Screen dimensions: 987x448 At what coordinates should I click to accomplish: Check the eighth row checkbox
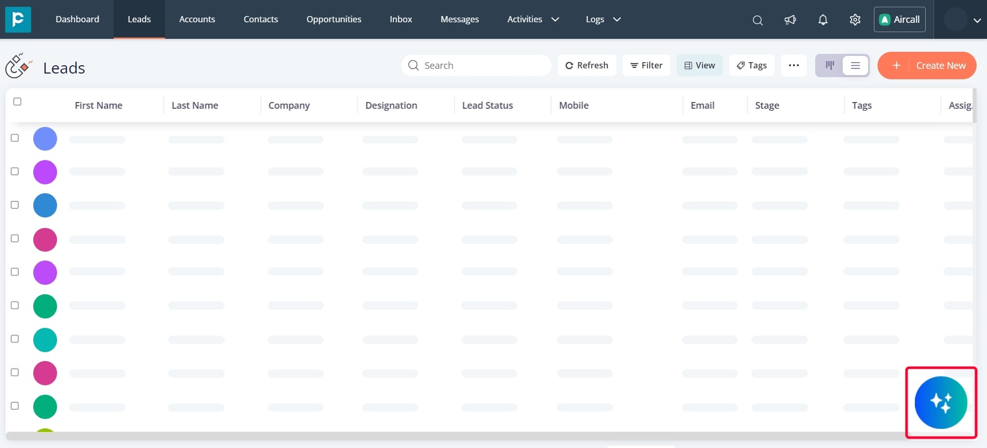(15, 372)
